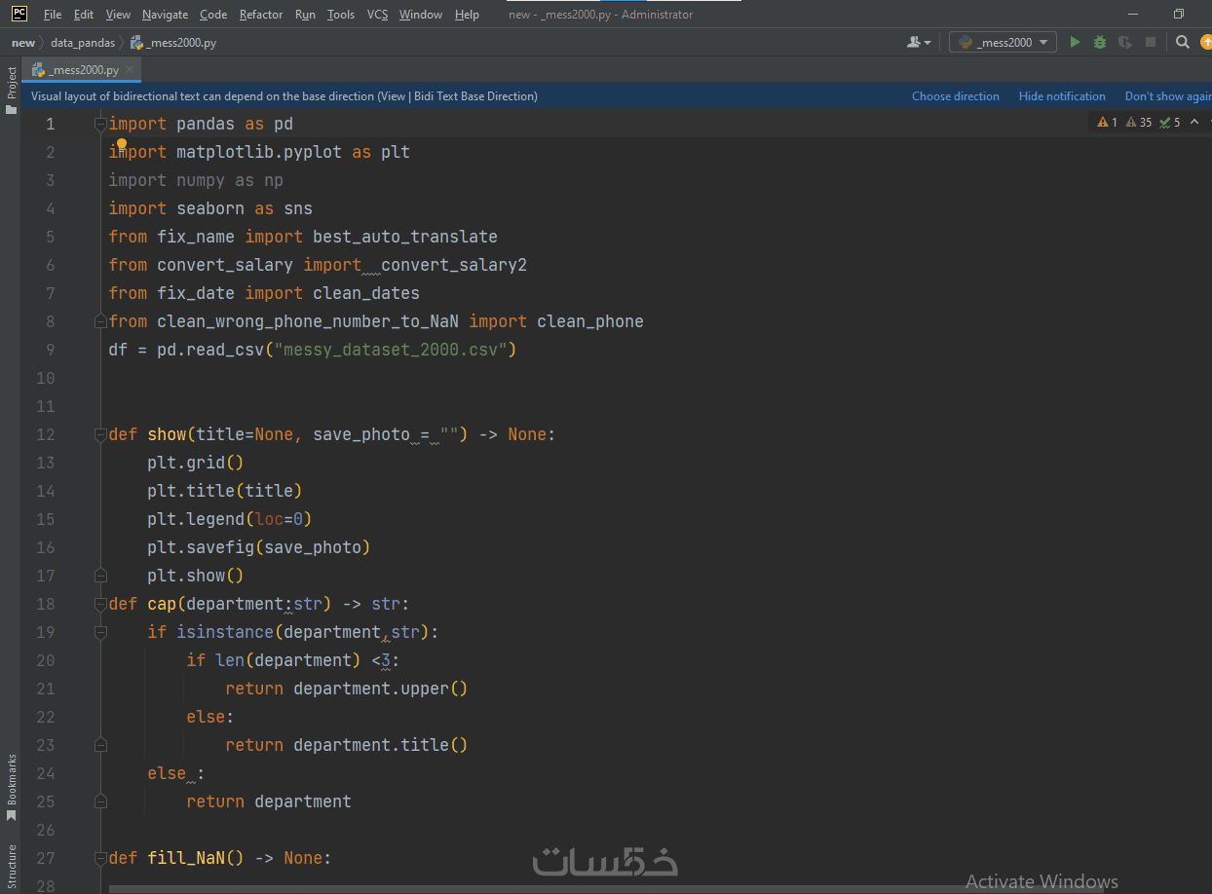This screenshot has height=894, width=1212.
Task: Click the Don't show again link
Action: click(x=1168, y=96)
